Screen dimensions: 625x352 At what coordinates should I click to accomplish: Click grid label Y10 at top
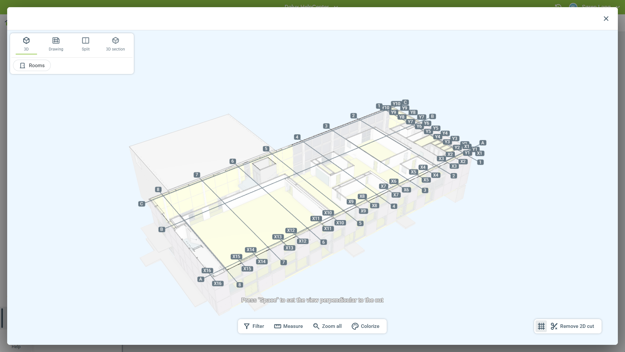(396, 104)
